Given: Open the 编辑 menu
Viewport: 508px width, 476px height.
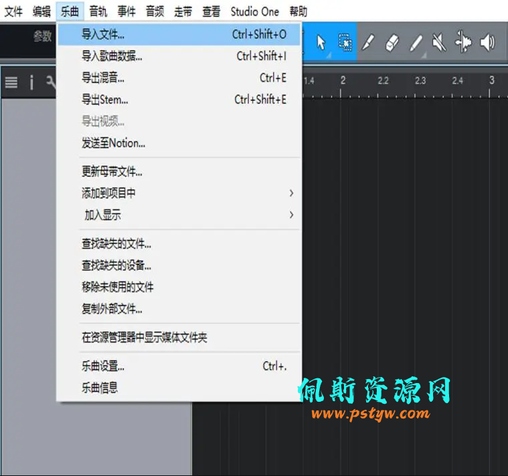Looking at the screenshot, I should pyautogui.click(x=41, y=11).
